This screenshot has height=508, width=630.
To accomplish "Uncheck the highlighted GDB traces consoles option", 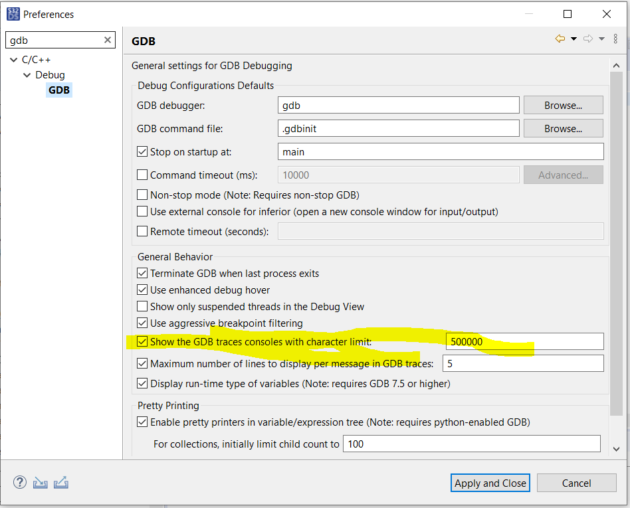I will coord(142,341).
